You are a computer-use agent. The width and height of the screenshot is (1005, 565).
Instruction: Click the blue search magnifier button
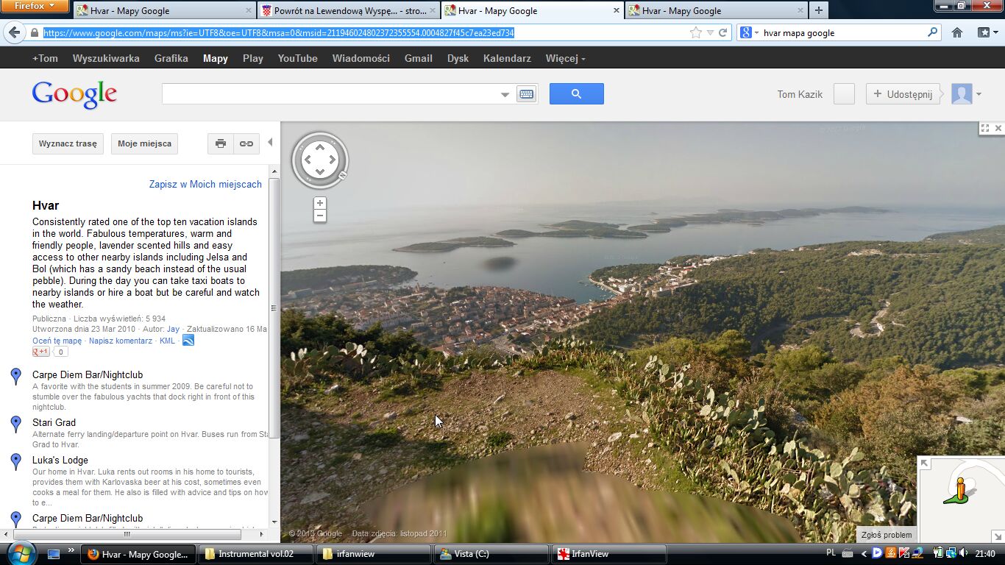pyautogui.click(x=576, y=93)
